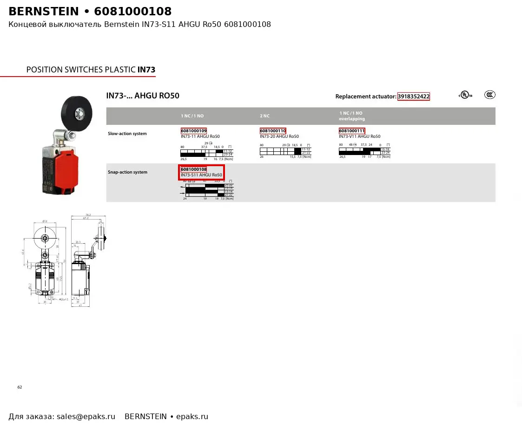Viewport: 522px width, 427px height.
Task: Click the CCC certification mark icon
Action: pyautogui.click(x=490, y=95)
